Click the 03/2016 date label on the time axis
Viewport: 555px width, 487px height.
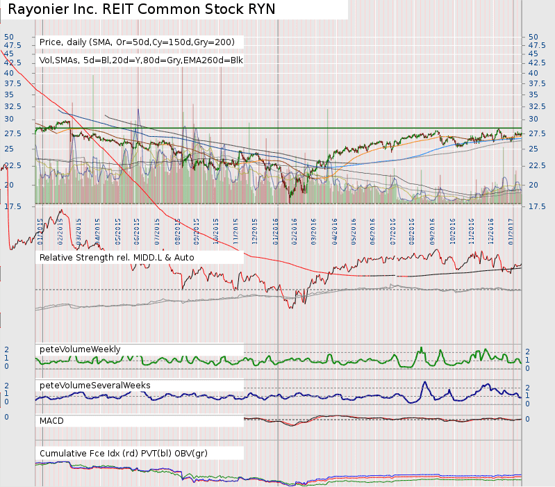[x=313, y=231]
